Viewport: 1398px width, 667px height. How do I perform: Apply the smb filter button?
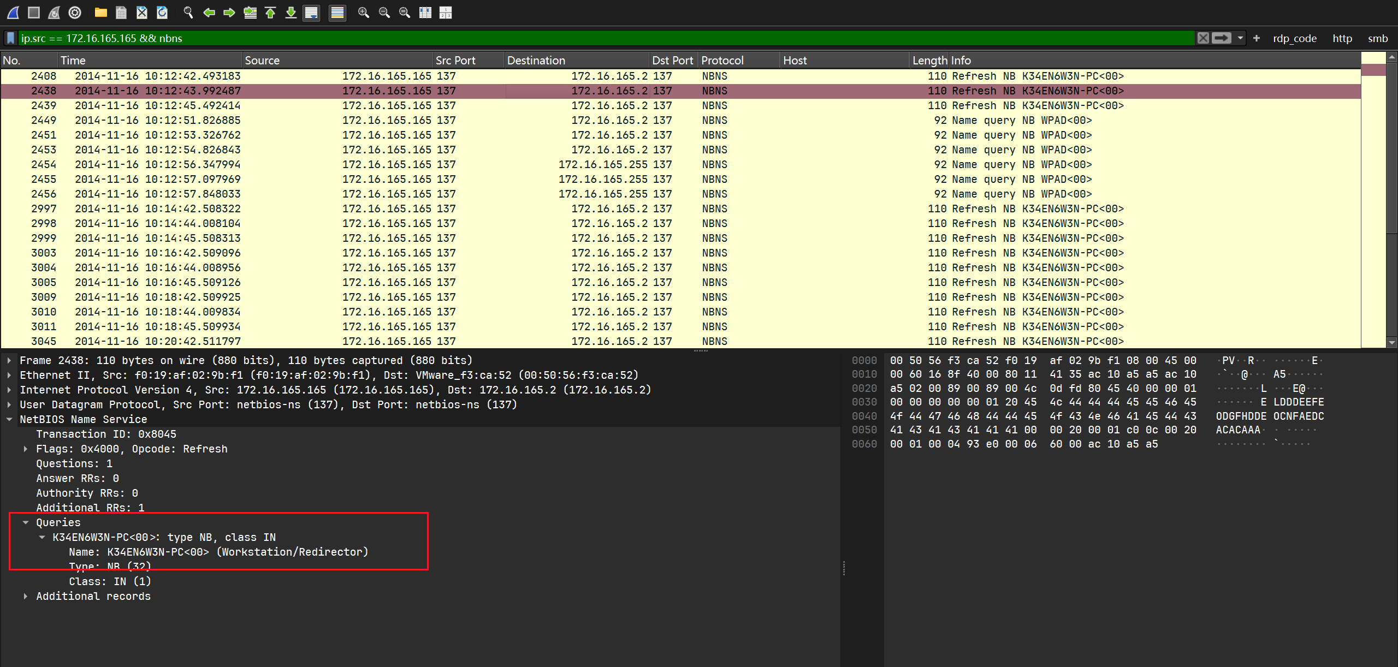[1377, 38]
